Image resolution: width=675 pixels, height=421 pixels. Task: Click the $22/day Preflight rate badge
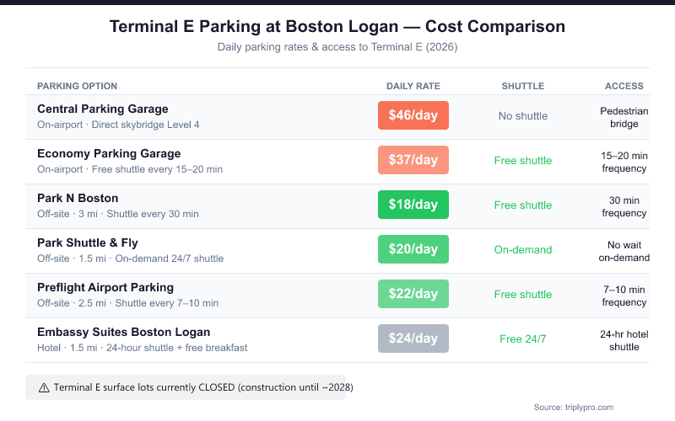point(413,294)
